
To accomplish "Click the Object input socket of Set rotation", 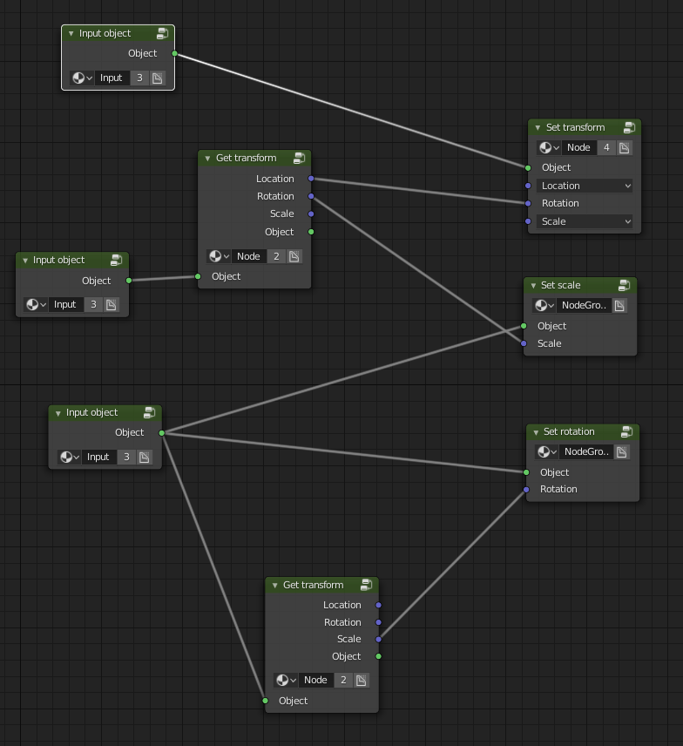I will 526,472.
